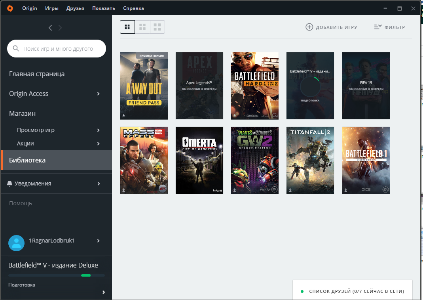Click the download icon on Plants vs Zombies GW2
This screenshot has height=300, width=423.
[234, 190]
